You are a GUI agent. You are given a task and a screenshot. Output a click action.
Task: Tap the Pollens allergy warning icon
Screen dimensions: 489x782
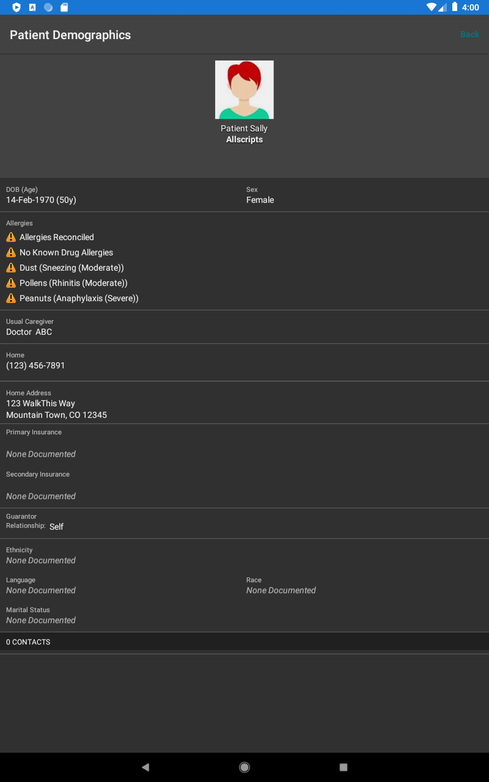(11, 283)
